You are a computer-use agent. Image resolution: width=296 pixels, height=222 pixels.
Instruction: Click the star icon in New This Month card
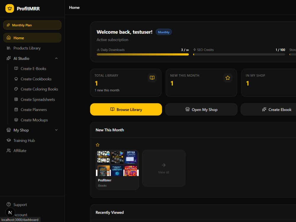228,78
